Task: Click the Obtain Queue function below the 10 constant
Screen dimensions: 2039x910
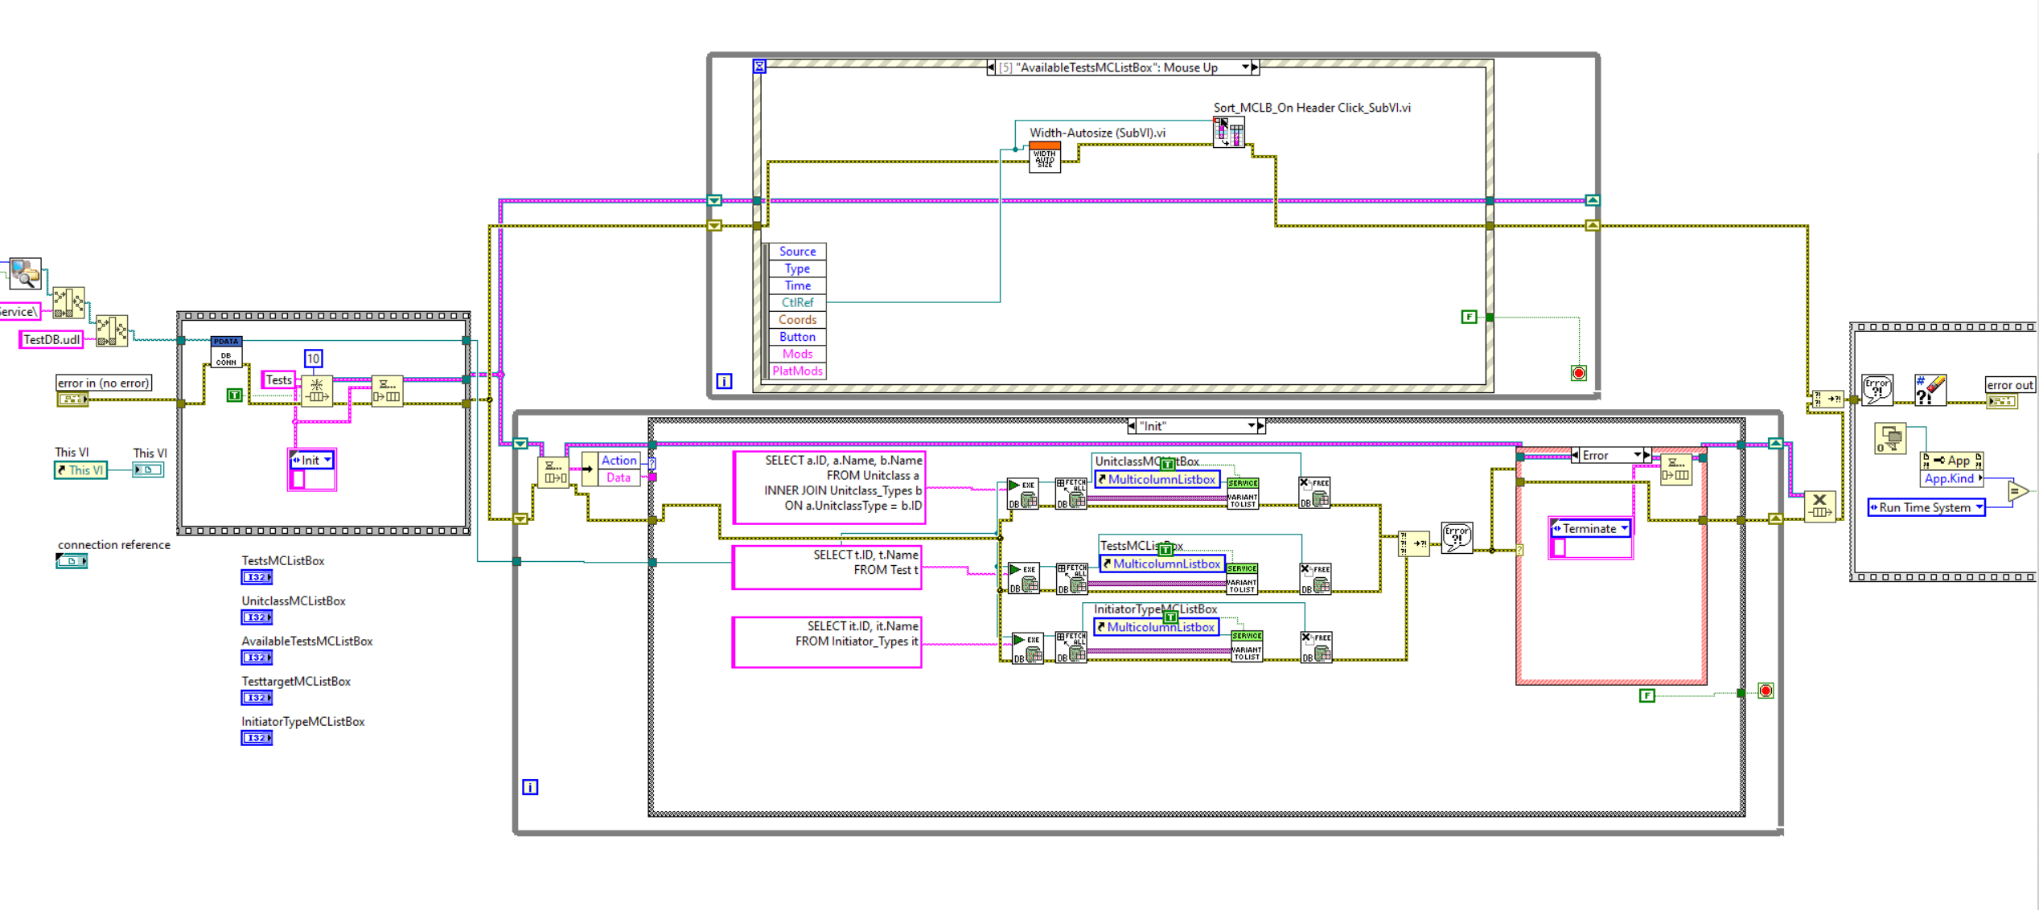Action: pyautogui.click(x=317, y=391)
